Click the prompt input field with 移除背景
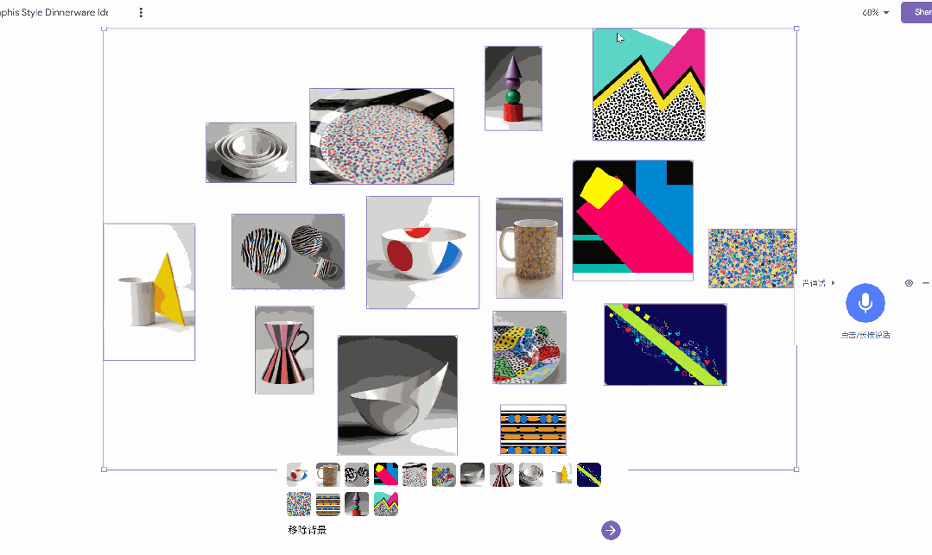This screenshot has height=555, width=932. [x=440, y=530]
